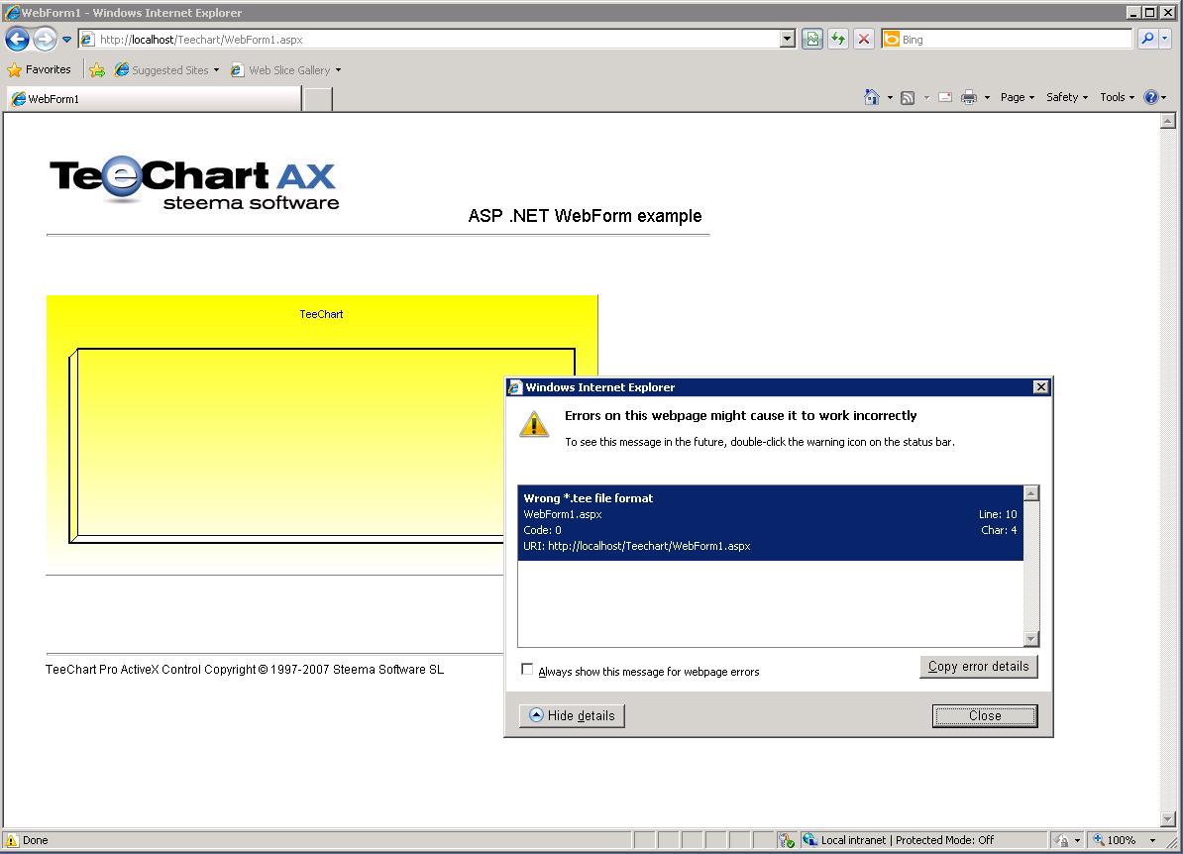Click the URI text in error details
Viewport: 1183px width, 854px height.
[x=637, y=546]
